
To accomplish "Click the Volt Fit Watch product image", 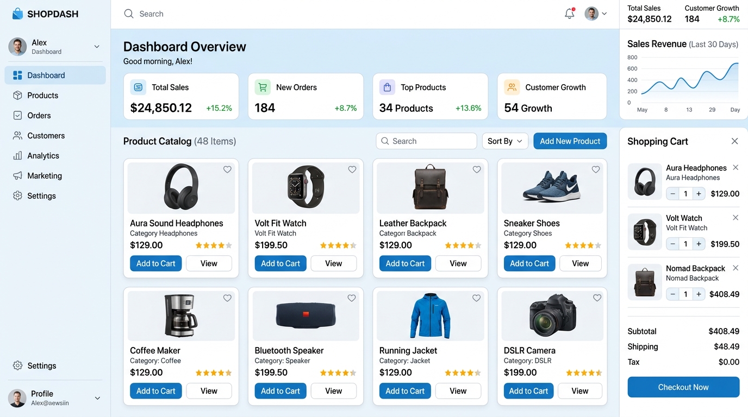I will click(x=306, y=188).
